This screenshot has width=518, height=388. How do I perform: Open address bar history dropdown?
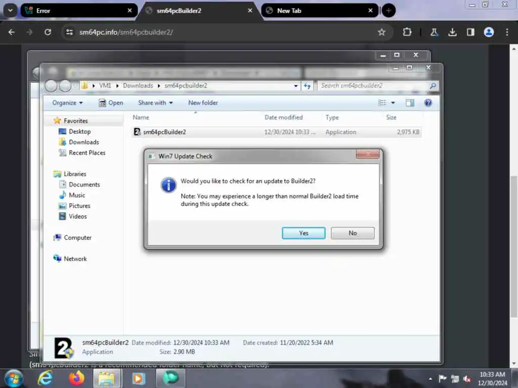295,86
